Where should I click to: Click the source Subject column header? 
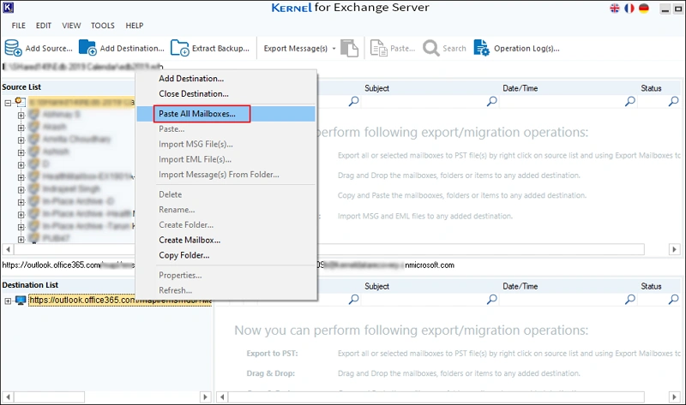[x=376, y=88]
